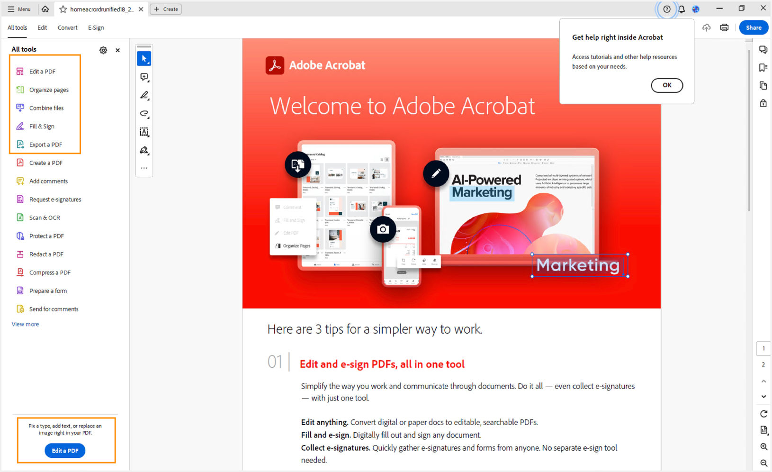The height and width of the screenshot is (472, 772).
Task: Print the current PDF
Action: [724, 27]
